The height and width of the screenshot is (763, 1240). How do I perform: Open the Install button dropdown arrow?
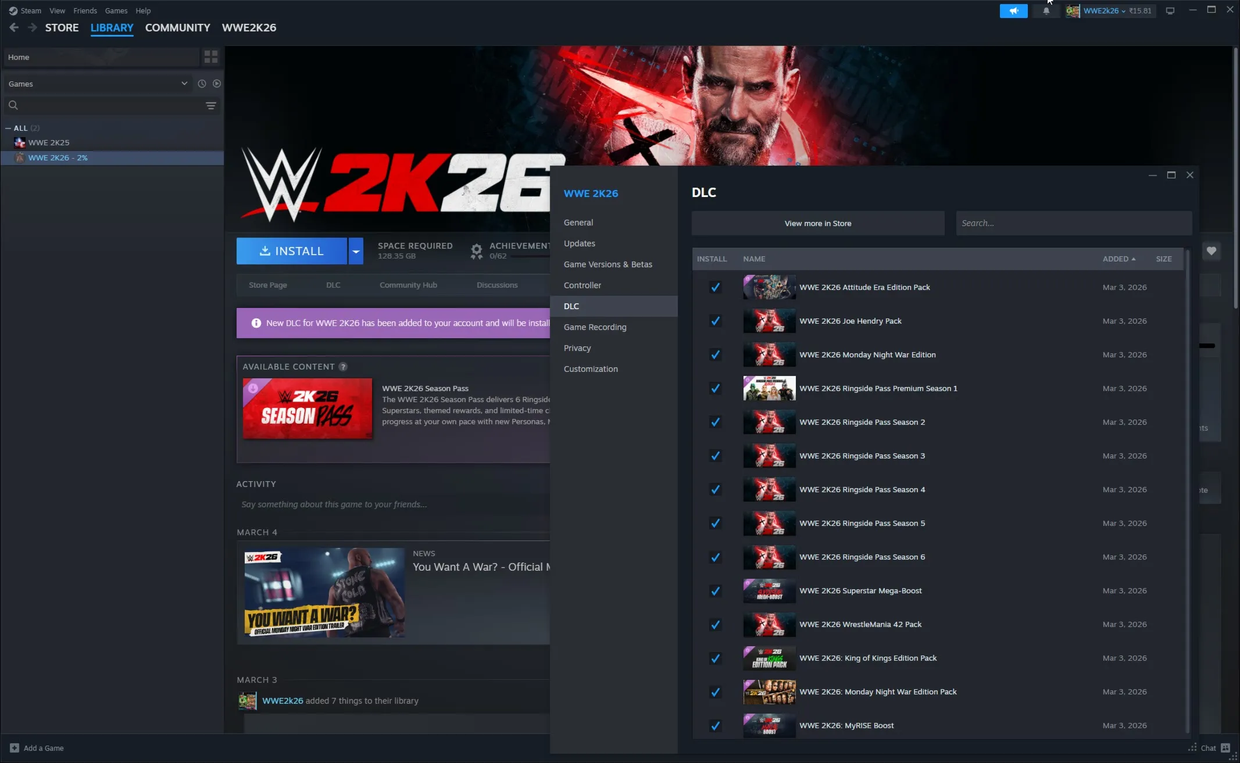point(356,251)
